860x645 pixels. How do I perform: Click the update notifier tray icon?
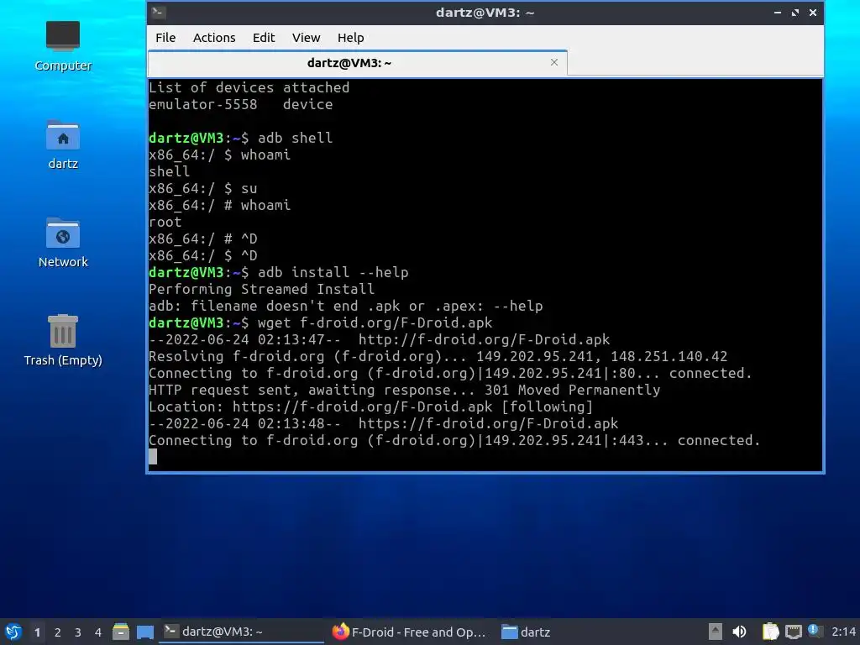pos(815,632)
